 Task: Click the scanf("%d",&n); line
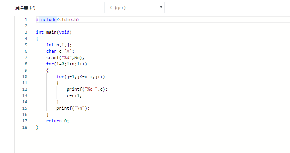click(65, 57)
